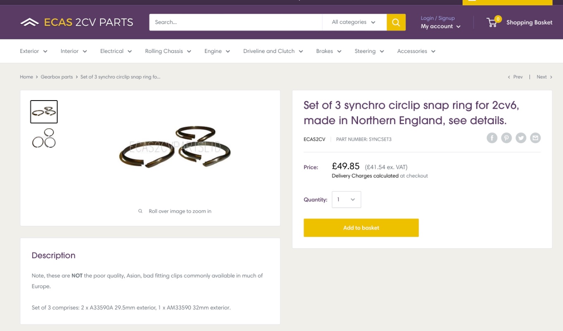
Task: Go to the Prev product
Action: click(515, 77)
